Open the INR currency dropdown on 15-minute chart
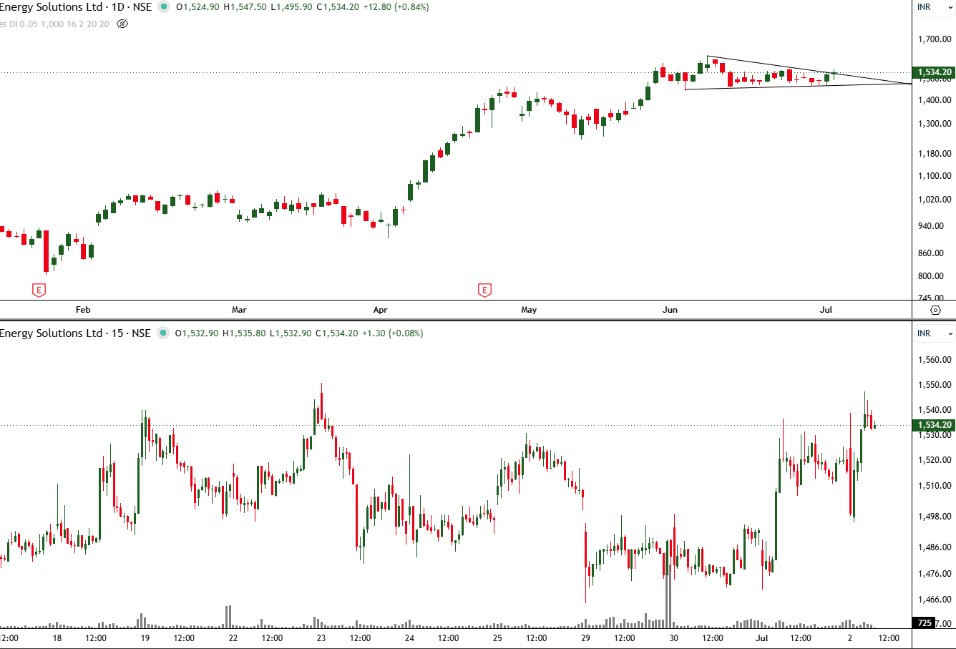 [935, 333]
